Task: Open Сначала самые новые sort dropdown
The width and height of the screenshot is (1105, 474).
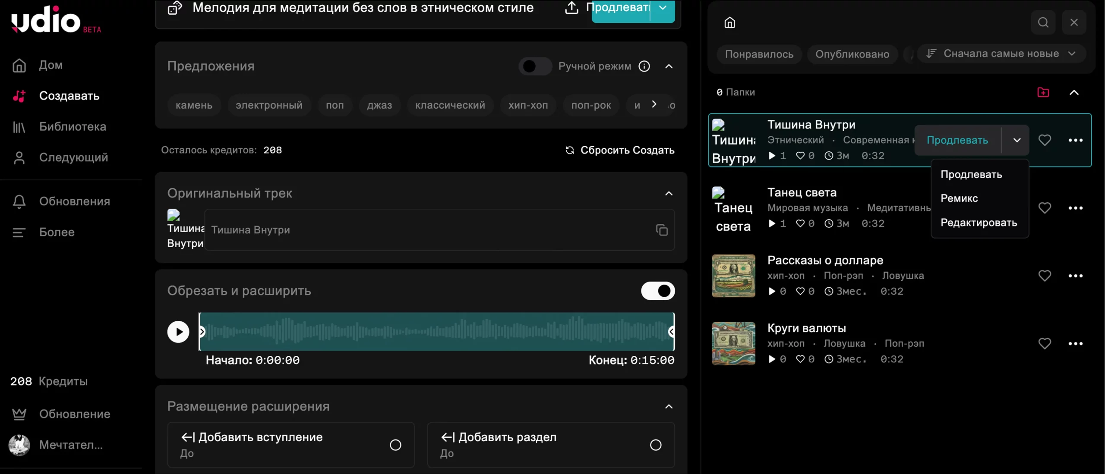Action: point(1001,53)
